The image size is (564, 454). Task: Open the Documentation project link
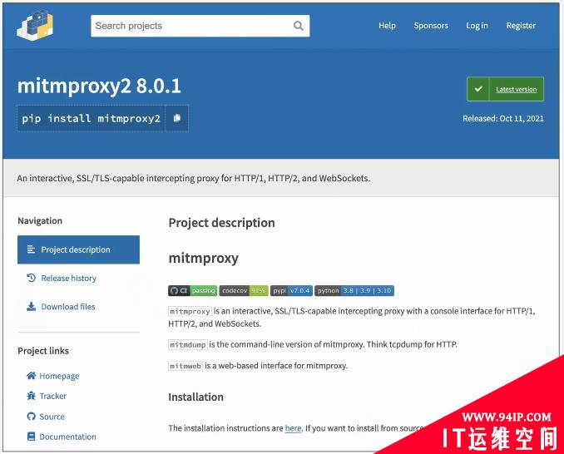point(62,437)
